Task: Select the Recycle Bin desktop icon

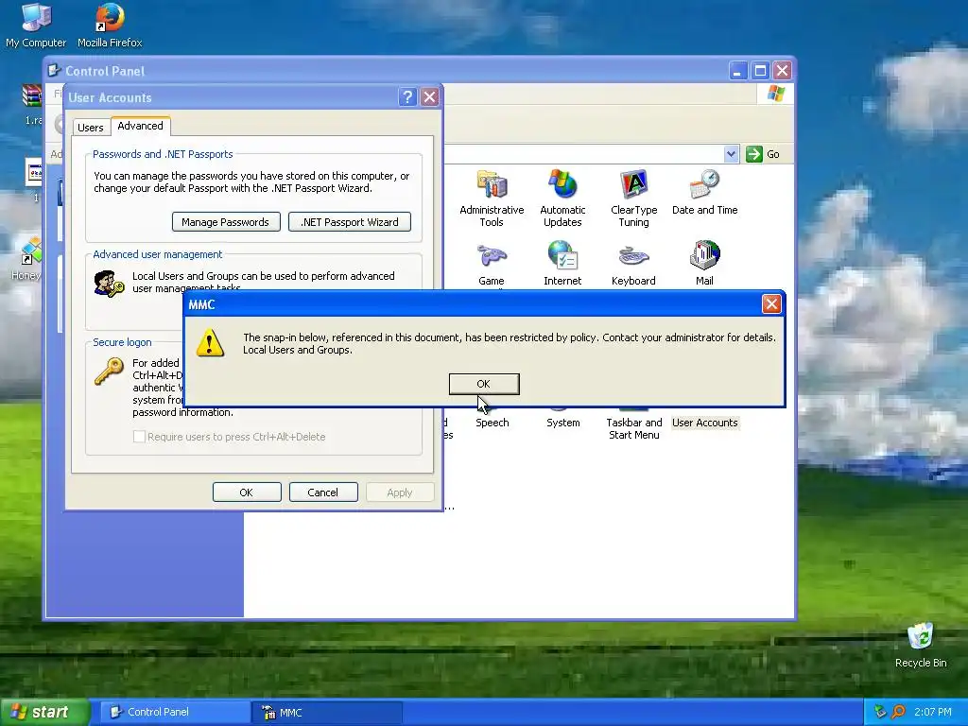Action: pos(921,645)
